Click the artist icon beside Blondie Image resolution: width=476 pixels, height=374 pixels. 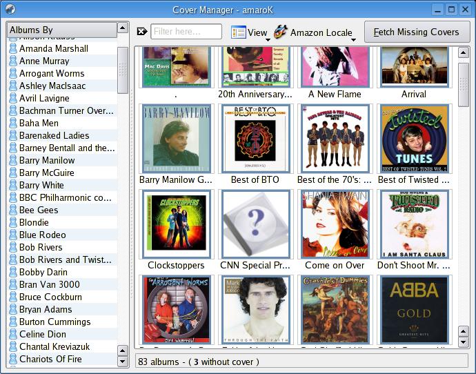point(12,223)
